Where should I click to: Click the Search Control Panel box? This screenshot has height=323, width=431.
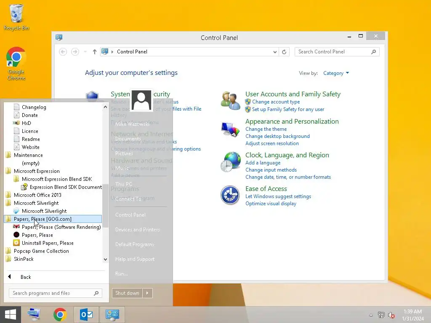pos(337,52)
